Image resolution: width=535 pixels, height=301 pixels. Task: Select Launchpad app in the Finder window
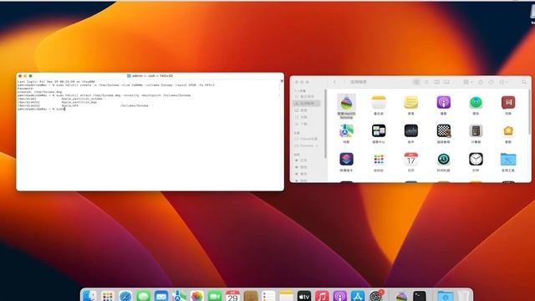coord(379,160)
